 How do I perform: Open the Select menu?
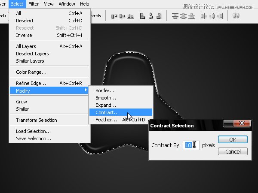pyautogui.click(x=17, y=4)
